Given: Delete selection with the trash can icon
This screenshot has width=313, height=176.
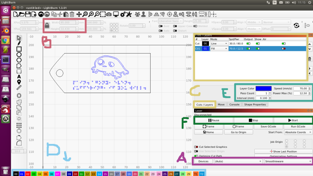Looking at the screenshot, I should tap(72, 14).
